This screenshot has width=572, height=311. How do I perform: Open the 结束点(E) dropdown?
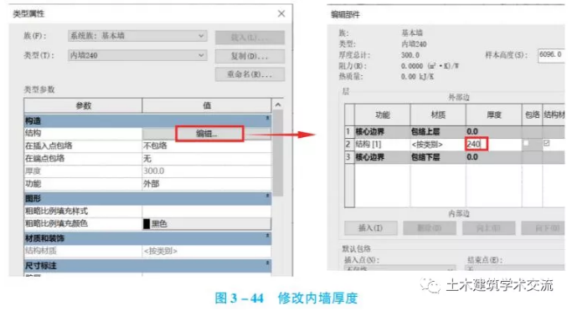[515, 268]
